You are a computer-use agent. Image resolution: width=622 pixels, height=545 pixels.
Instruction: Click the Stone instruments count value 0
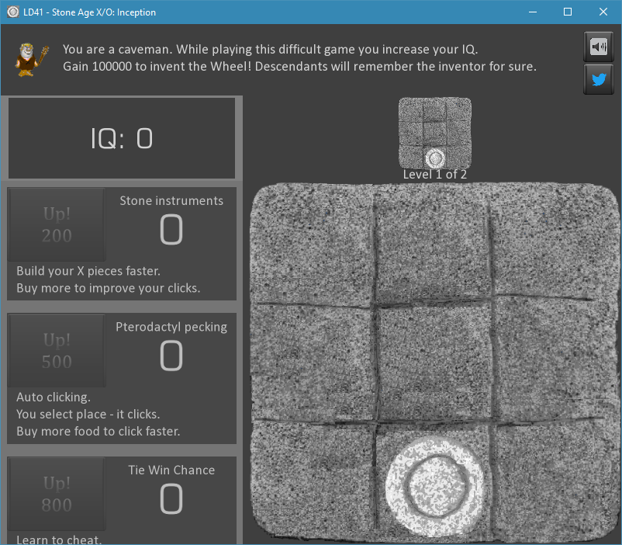171,230
